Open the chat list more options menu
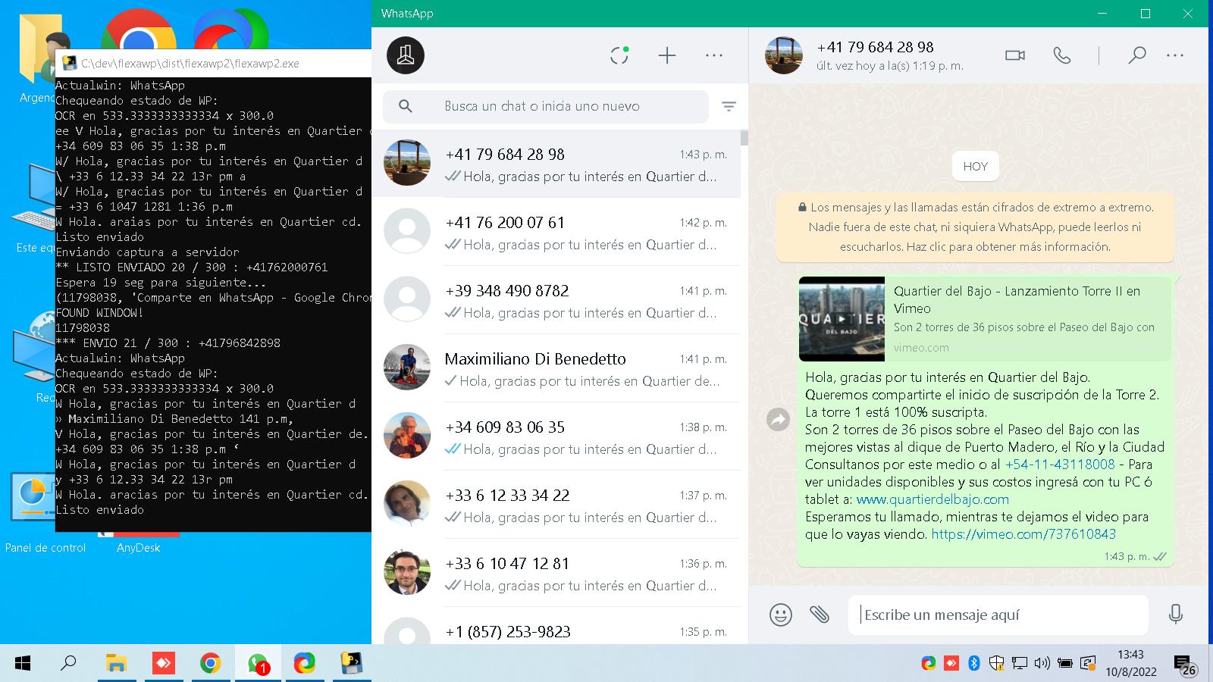Viewport: 1213px width, 682px height. coord(714,55)
